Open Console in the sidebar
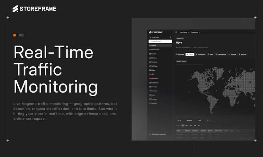Image resolution: width=263 pixels, height=157 pixels. pos(154,103)
